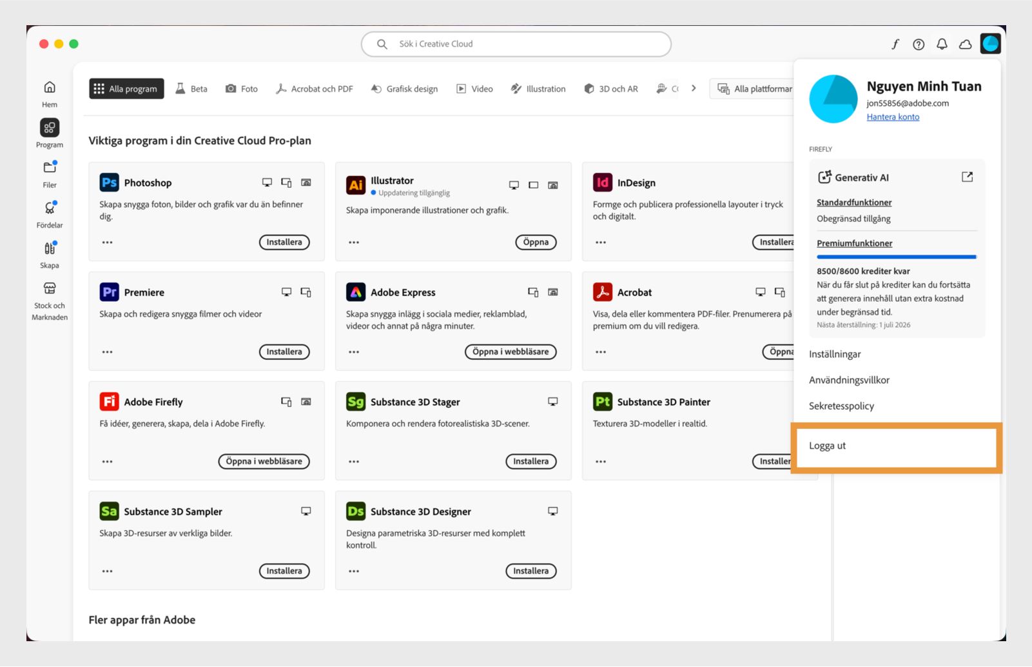Click the Substance 3D Stager Sg icon

click(356, 402)
